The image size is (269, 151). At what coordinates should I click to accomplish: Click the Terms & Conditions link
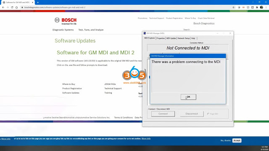point(123,117)
